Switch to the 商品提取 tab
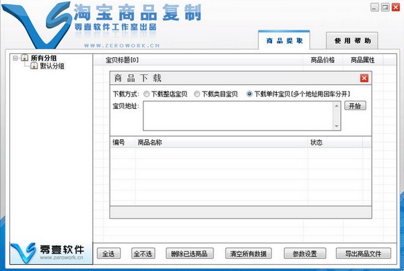Viewport: 404px width, 271px height. (x=284, y=40)
